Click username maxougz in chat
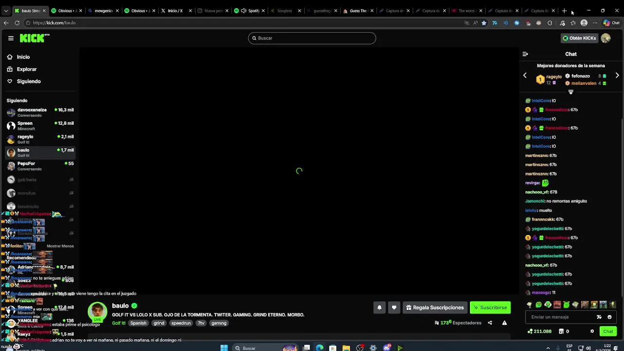624x351 pixels. pos(541,292)
